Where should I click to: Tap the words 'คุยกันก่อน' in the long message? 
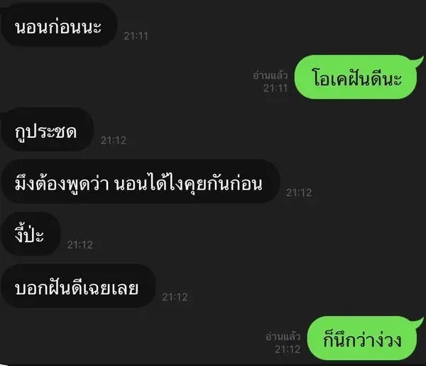click(224, 183)
